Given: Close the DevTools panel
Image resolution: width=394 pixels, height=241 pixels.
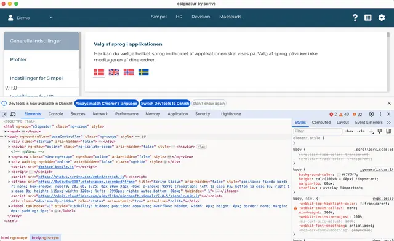Looking at the screenshot, I should [x=388, y=114].
